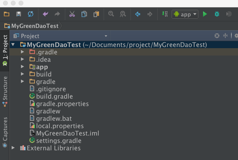Start debugging with the Debug bug icon
Image resolution: width=238 pixels, height=160 pixels.
(x=217, y=14)
